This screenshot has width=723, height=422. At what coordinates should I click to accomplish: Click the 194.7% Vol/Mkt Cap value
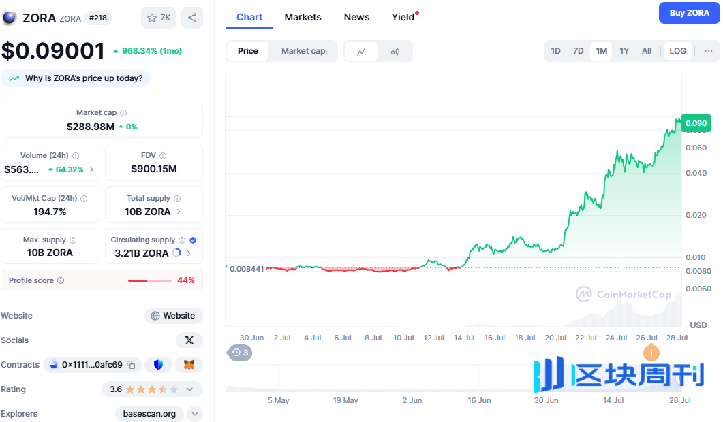pos(50,212)
